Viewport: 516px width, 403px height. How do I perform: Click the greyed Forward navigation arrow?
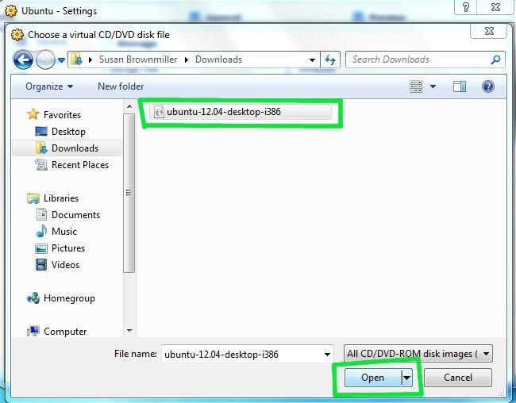pos(45,59)
